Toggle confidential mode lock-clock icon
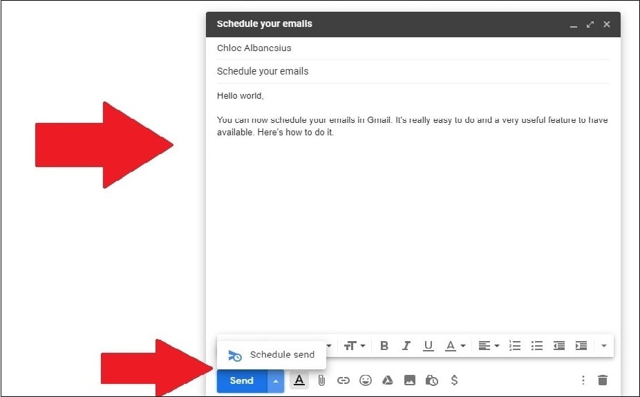Screen dimensions: 640x397 (x=432, y=380)
